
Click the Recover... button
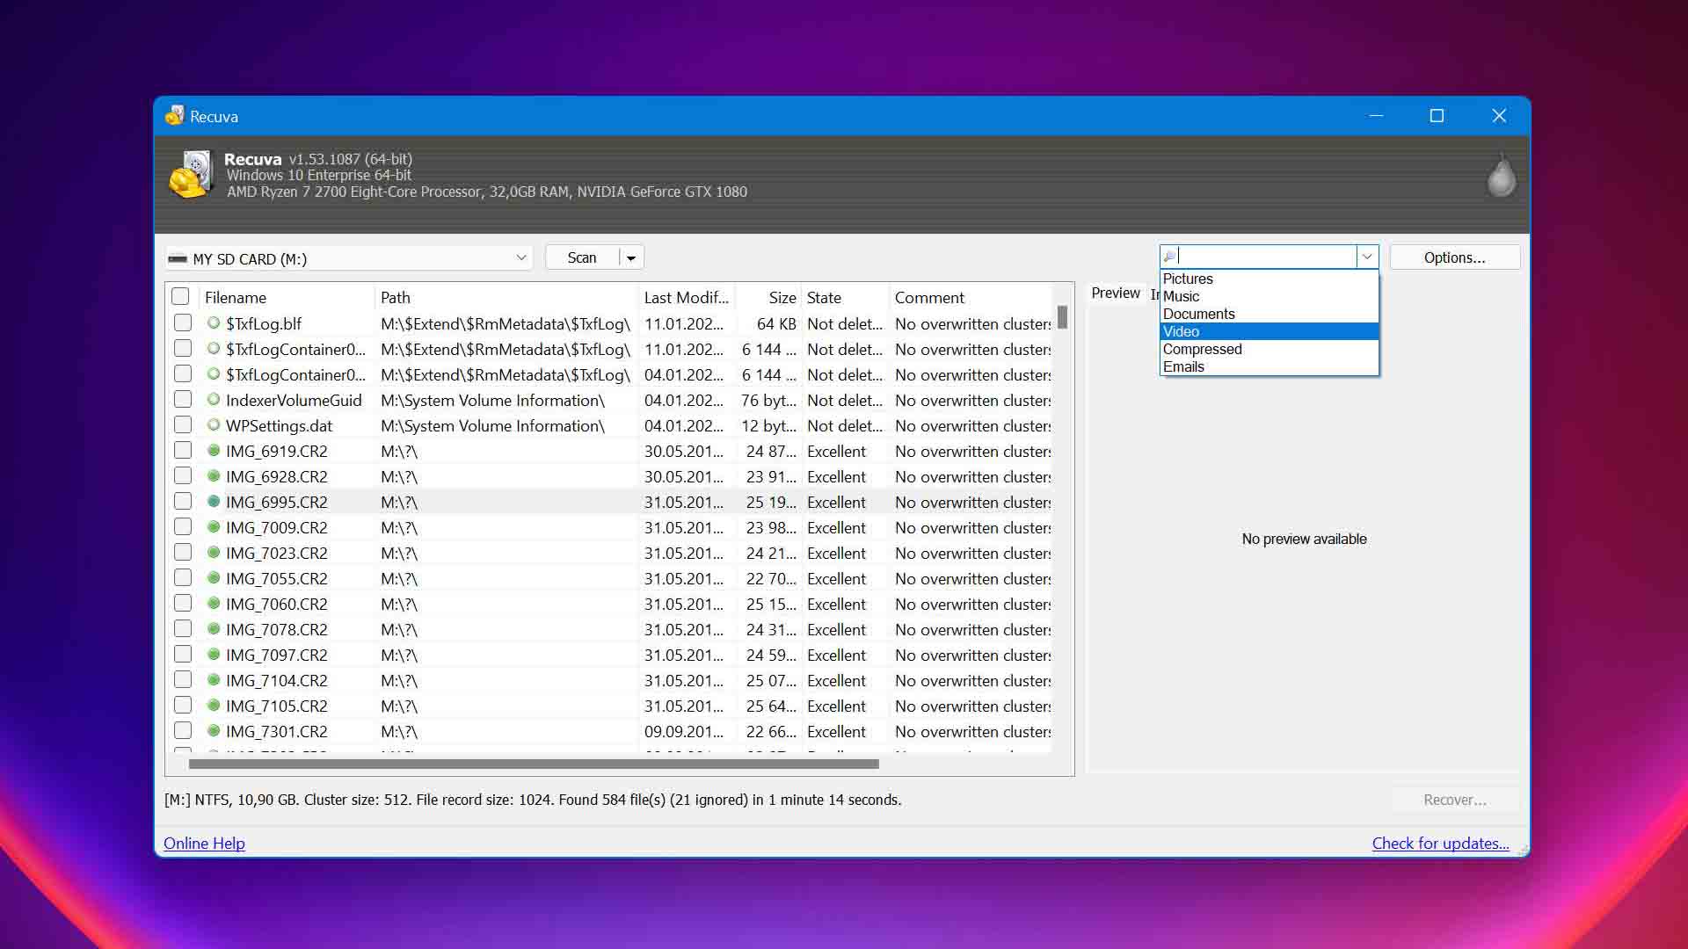[1454, 800]
